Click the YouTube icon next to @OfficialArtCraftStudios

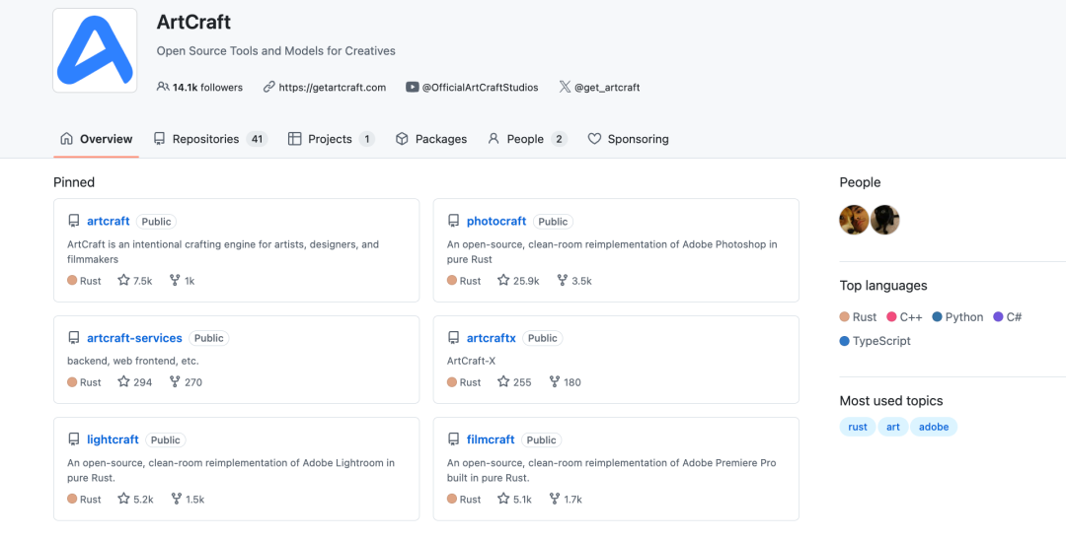pyautogui.click(x=412, y=87)
